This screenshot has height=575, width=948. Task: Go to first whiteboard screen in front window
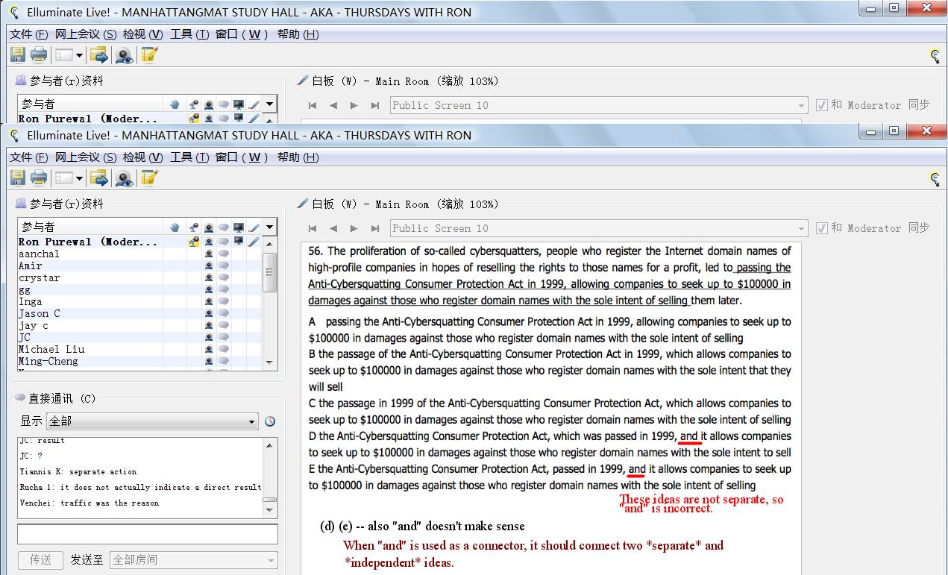[x=313, y=228]
